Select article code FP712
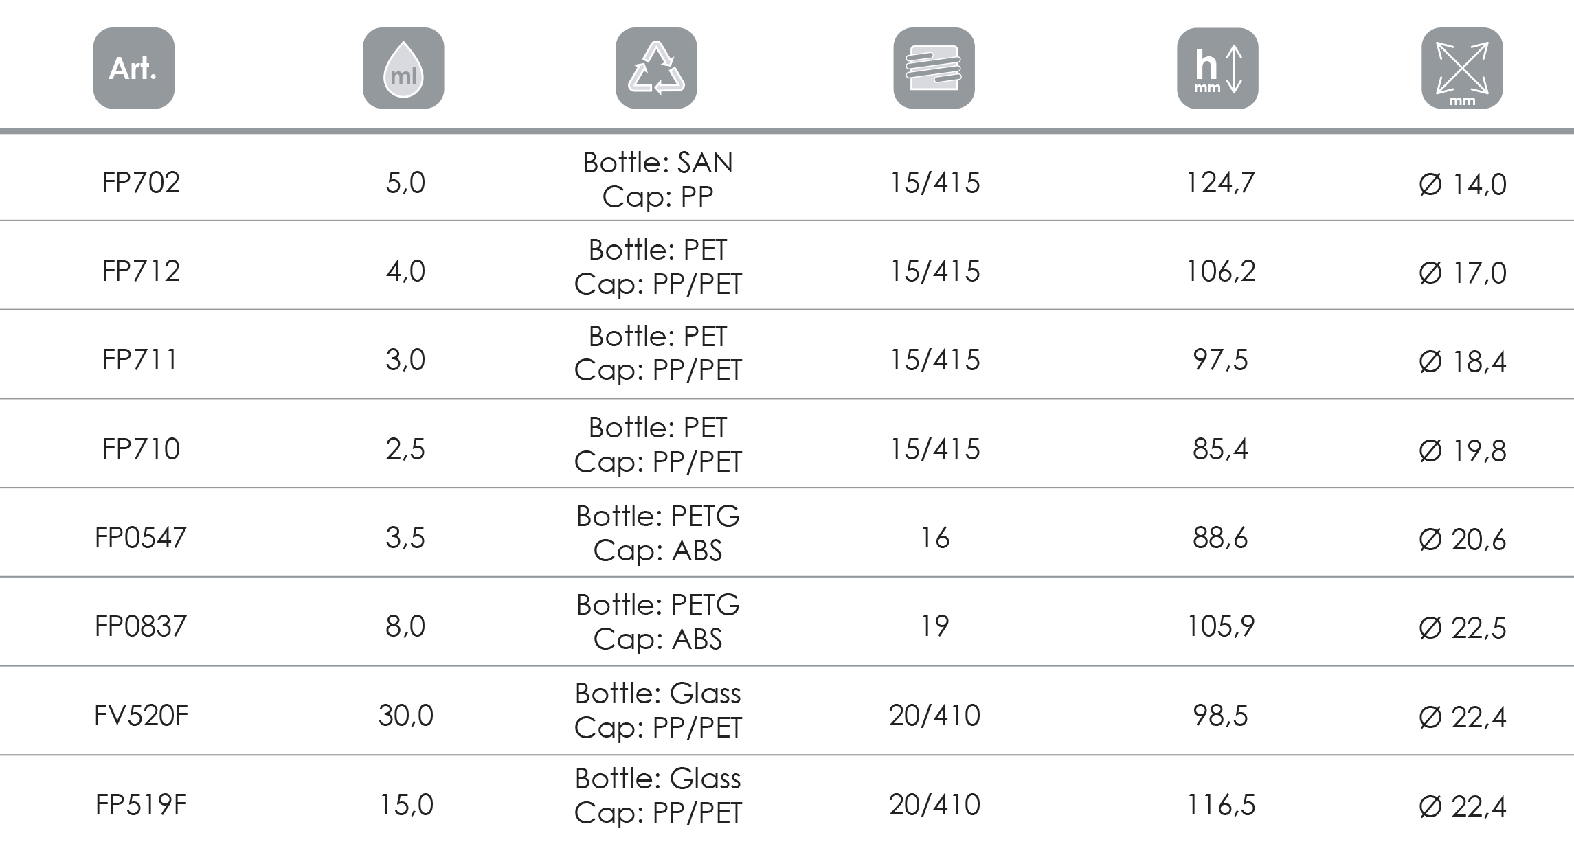Image resolution: width=1574 pixels, height=844 pixels. point(141,271)
